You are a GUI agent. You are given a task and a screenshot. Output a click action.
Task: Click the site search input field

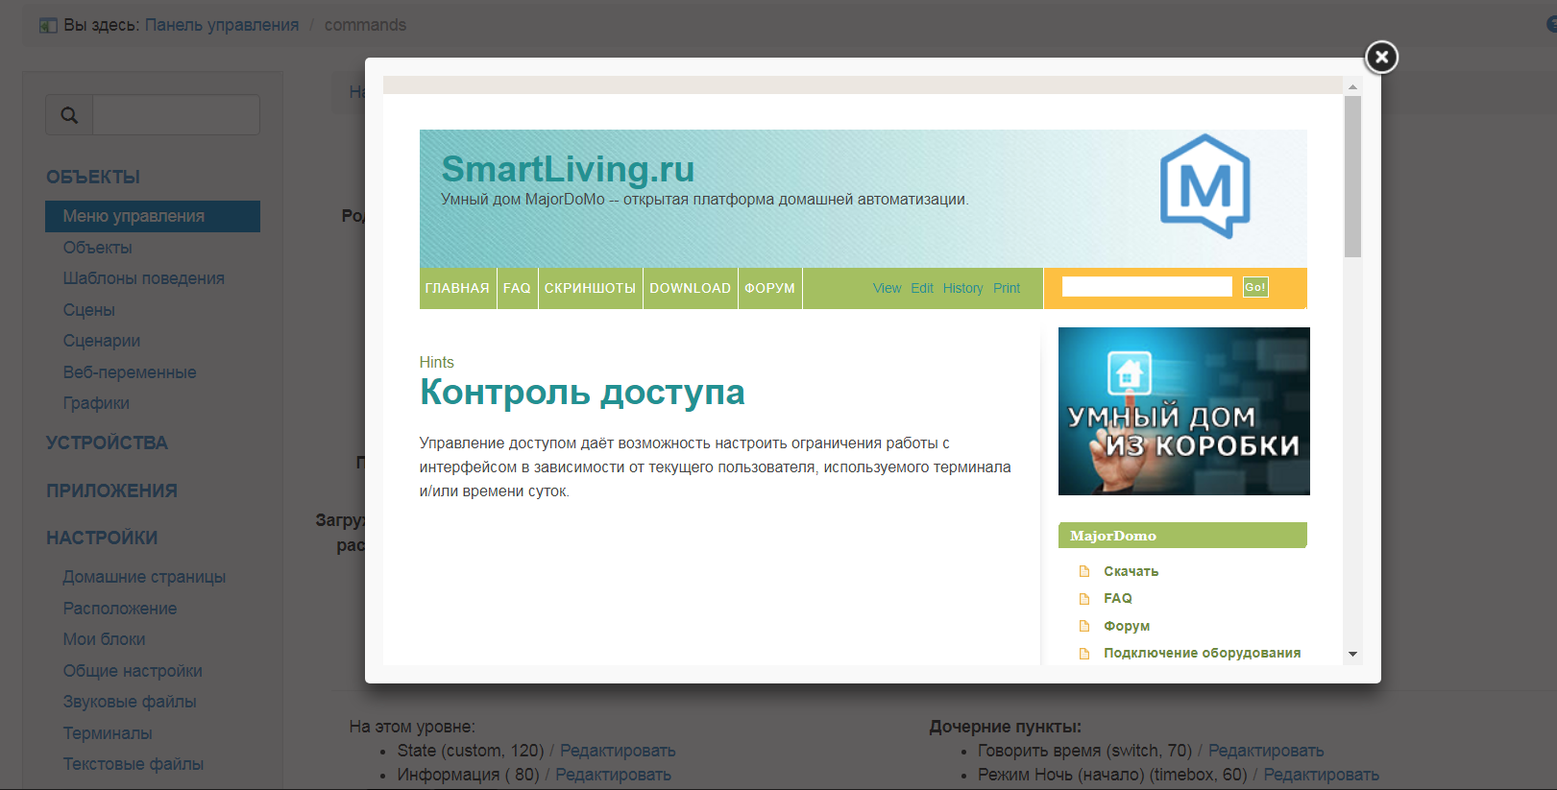[1147, 287]
